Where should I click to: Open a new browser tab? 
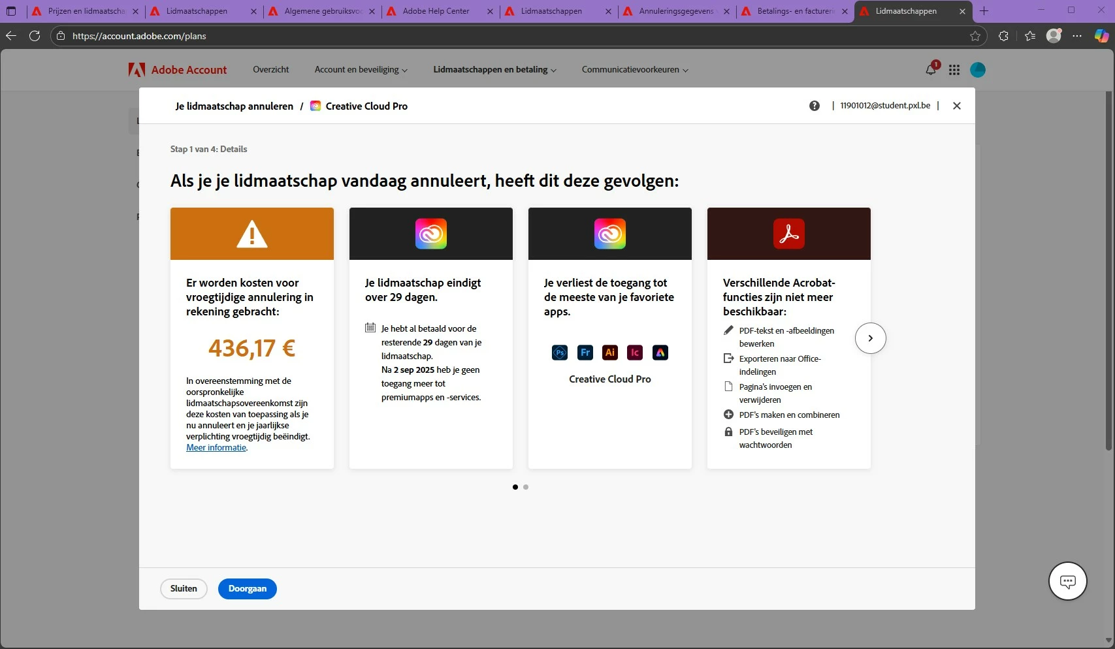[x=984, y=11]
